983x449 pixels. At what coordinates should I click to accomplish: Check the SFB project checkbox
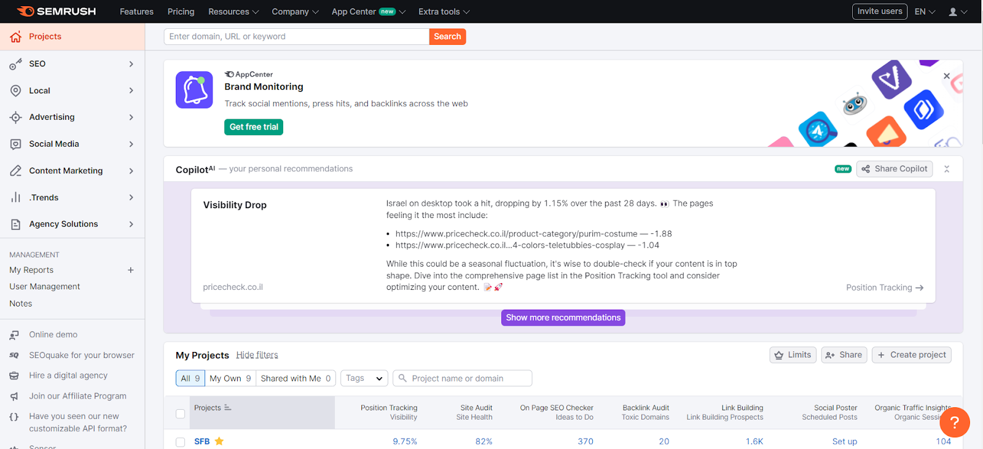coord(181,442)
